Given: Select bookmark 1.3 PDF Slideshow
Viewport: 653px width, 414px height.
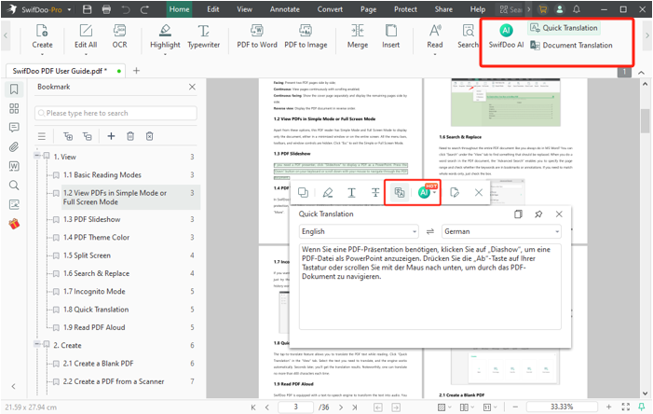Looking at the screenshot, I should [91, 219].
